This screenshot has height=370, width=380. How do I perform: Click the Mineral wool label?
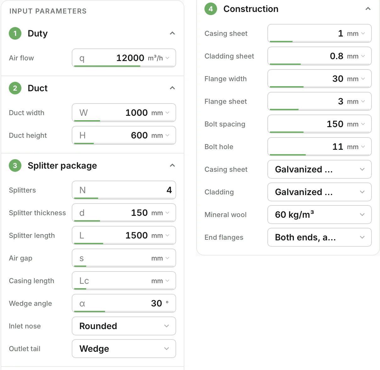[x=226, y=215]
